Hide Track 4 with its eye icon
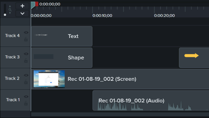Screen dimensions: 209x118 click(26, 33)
